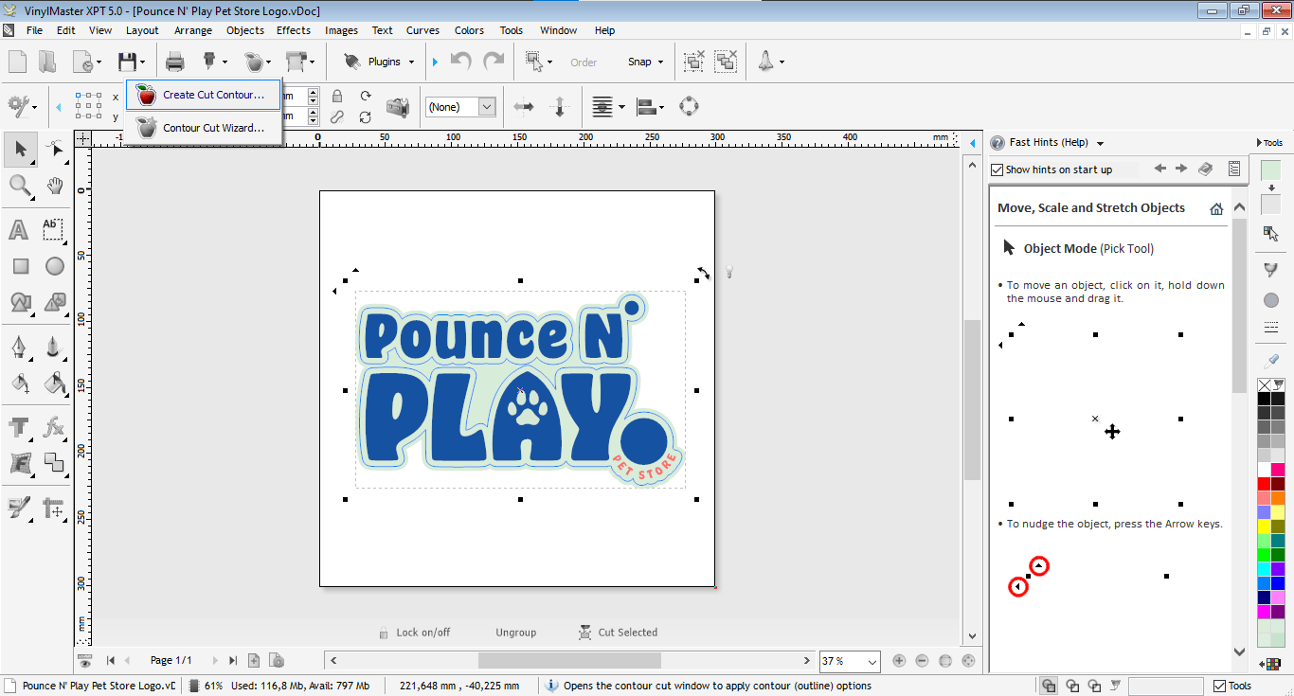The image size is (1294, 696).
Task: Select the Pick arrow tool
Action: point(21,149)
